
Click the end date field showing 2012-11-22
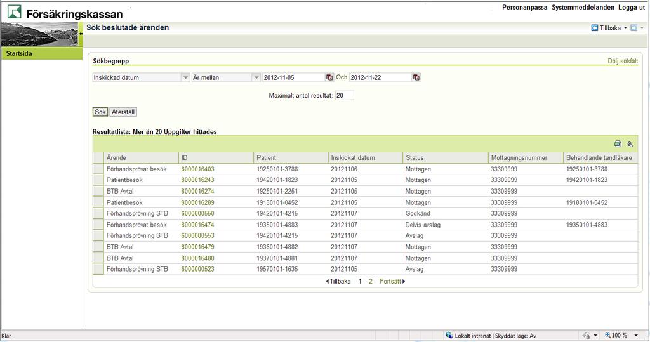pos(381,77)
